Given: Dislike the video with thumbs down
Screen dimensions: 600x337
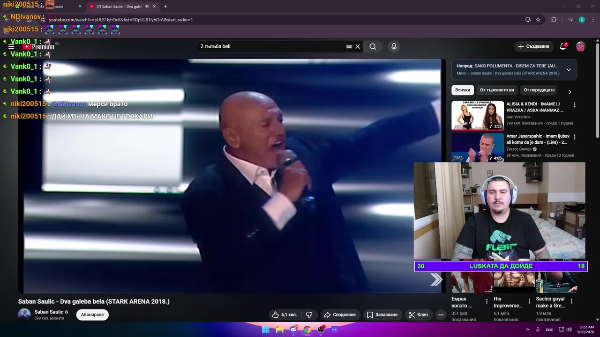Looking at the screenshot, I should pyautogui.click(x=309, y=315).
